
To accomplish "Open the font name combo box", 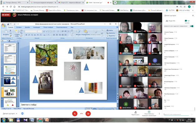I will (x=31, y=32).
